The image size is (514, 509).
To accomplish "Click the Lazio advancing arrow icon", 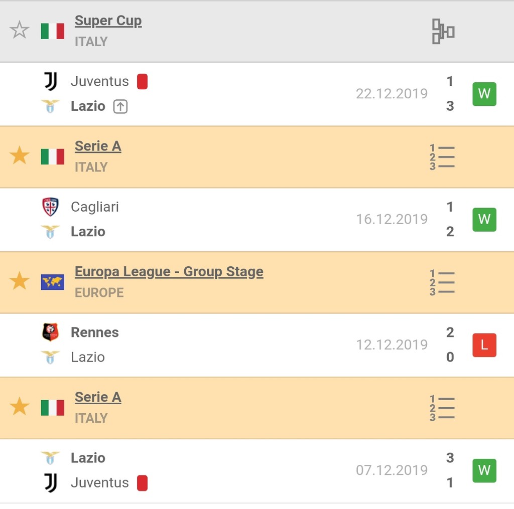I will (120, 106).
